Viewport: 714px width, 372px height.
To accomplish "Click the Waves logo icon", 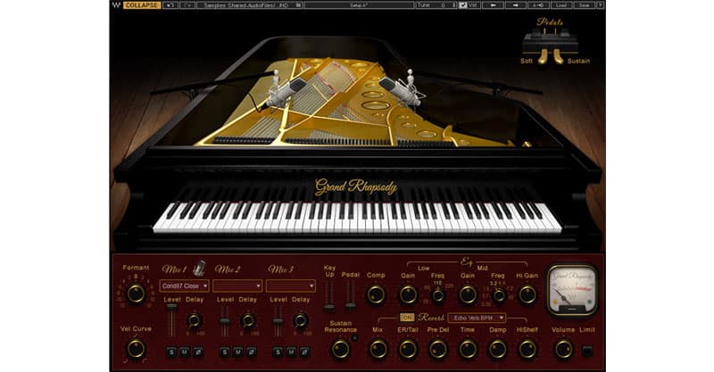I will coord(117,5).
